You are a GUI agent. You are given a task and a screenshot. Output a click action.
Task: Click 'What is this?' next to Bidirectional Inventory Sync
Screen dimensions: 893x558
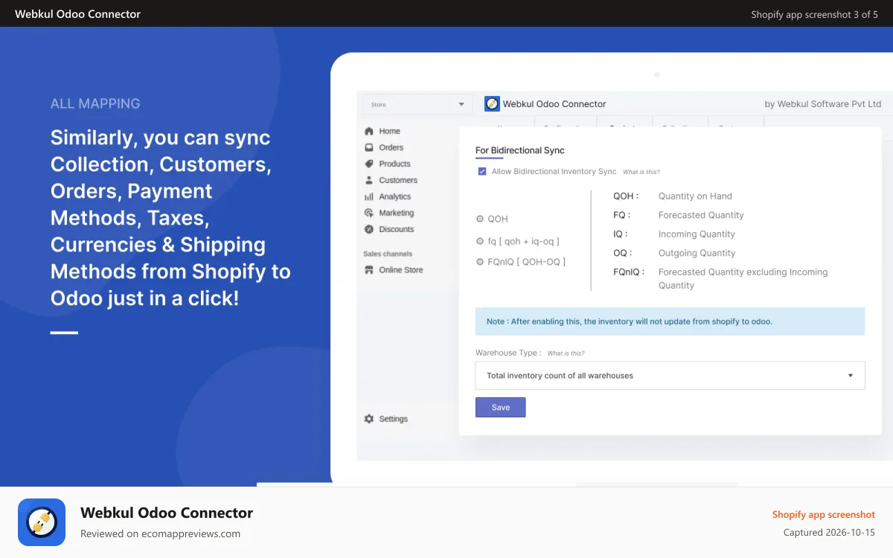tap(641, 172)
